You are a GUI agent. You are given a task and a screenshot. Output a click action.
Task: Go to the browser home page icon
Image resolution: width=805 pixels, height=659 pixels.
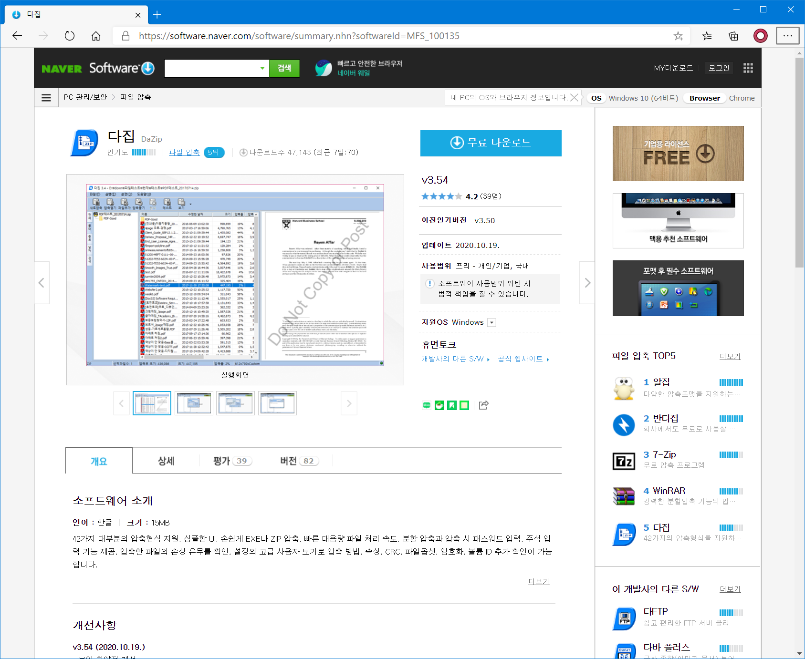pos(96,36)
